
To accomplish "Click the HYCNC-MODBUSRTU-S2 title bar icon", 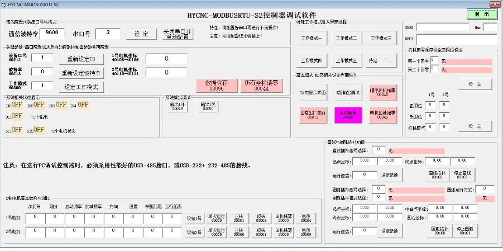I will (3, 4).
